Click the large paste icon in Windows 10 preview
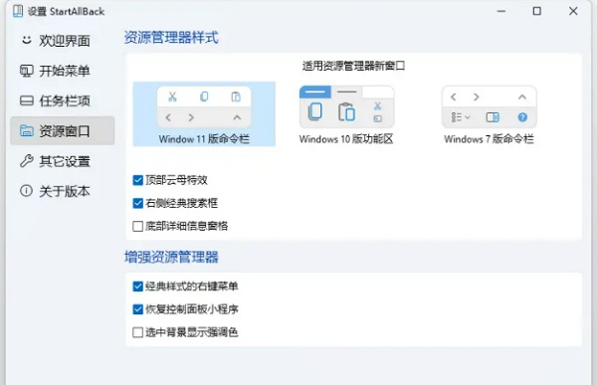The height and width of the screenshot is (385, 597). 346,111
